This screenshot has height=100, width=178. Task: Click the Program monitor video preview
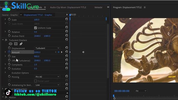(x=145, y=50)
